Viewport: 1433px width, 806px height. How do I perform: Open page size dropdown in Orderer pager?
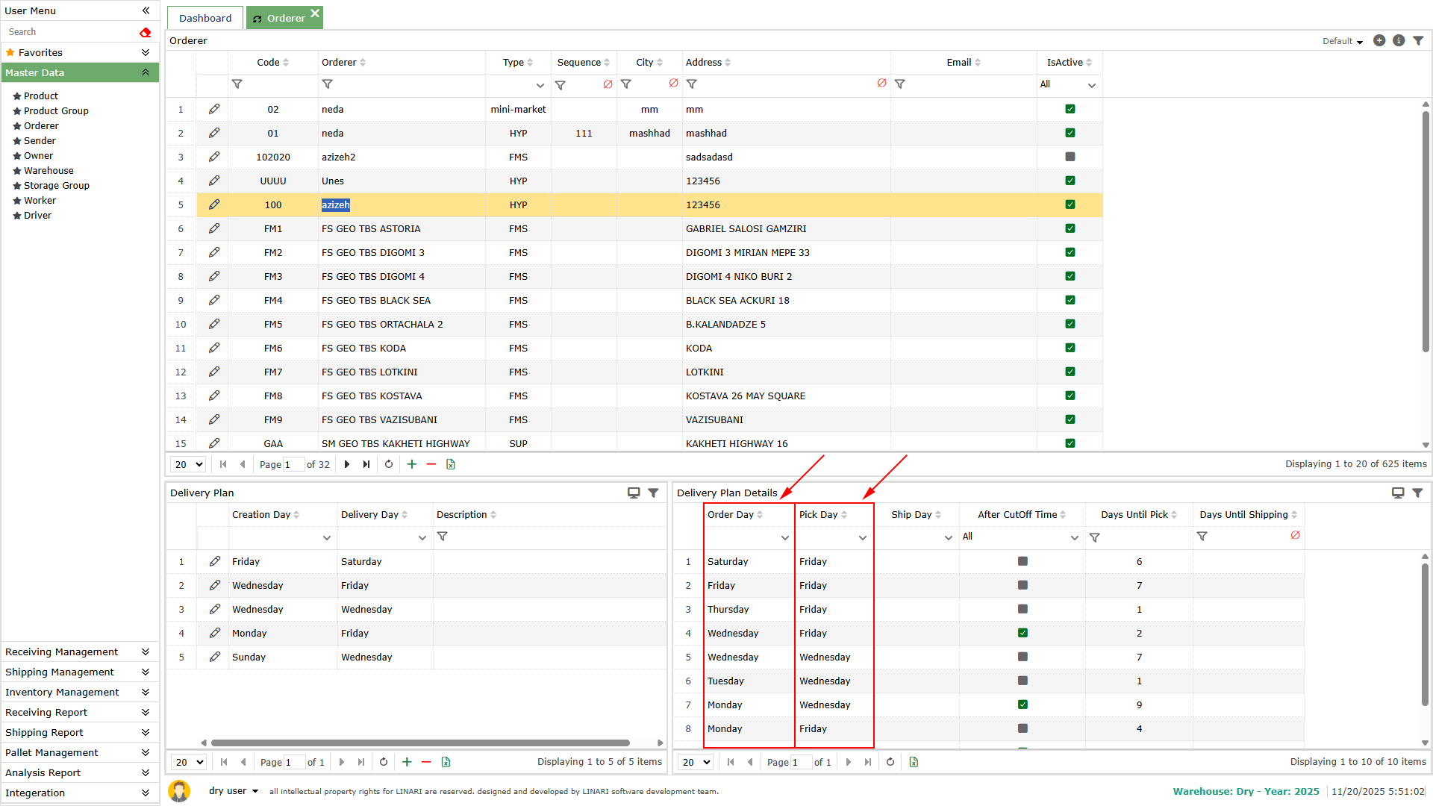pyautogui.click(x=188, y=464)
